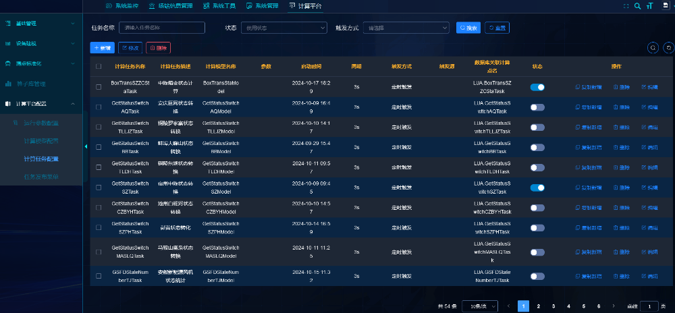Open the 10条/页 page size dropdown

483,306
